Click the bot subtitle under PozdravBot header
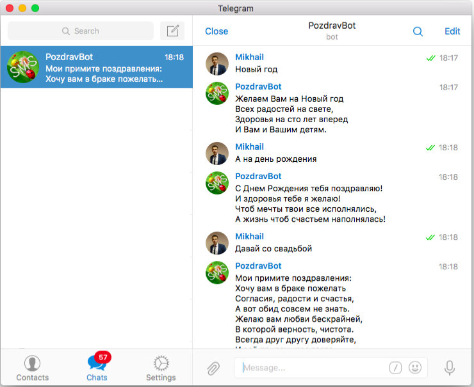The width and height of the screenshot is (474, 387). tap(332, 37)
